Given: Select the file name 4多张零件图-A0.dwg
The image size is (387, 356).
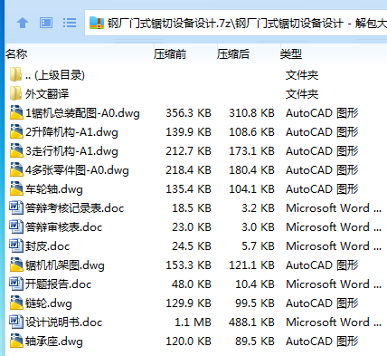Looking at the screenshot, I should coord(77,170).
